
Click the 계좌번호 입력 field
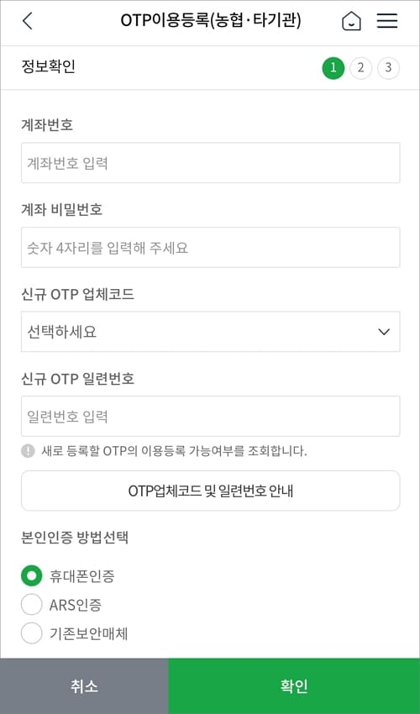tap(211, 163)
